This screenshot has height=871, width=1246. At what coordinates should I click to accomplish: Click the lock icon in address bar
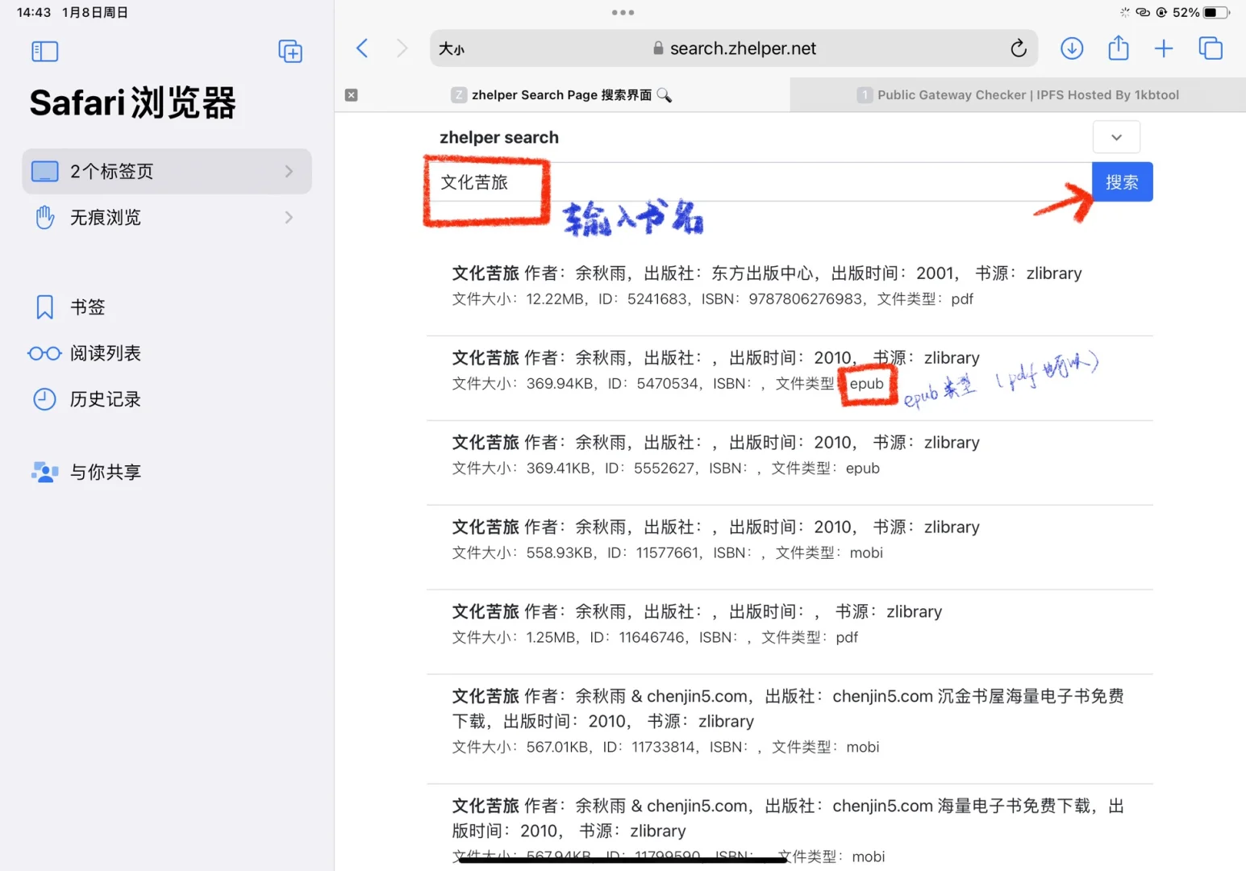[659, 48]
